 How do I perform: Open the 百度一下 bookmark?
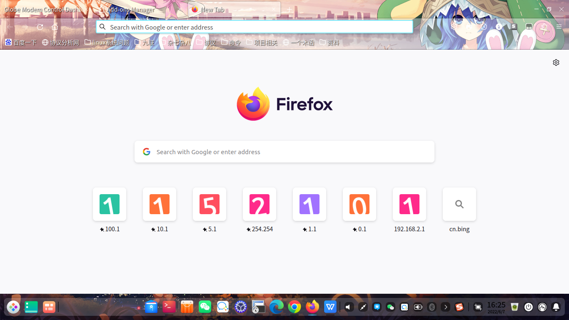(x=20, y=42)
